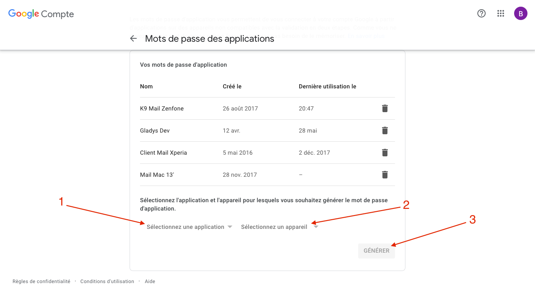Open 'Règles de confidentialité'

[41, 281]
